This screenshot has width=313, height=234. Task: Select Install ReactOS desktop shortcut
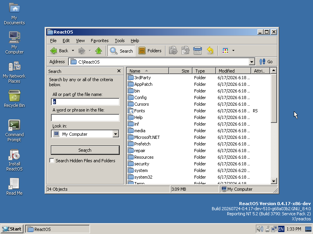[x=14, y=160]
